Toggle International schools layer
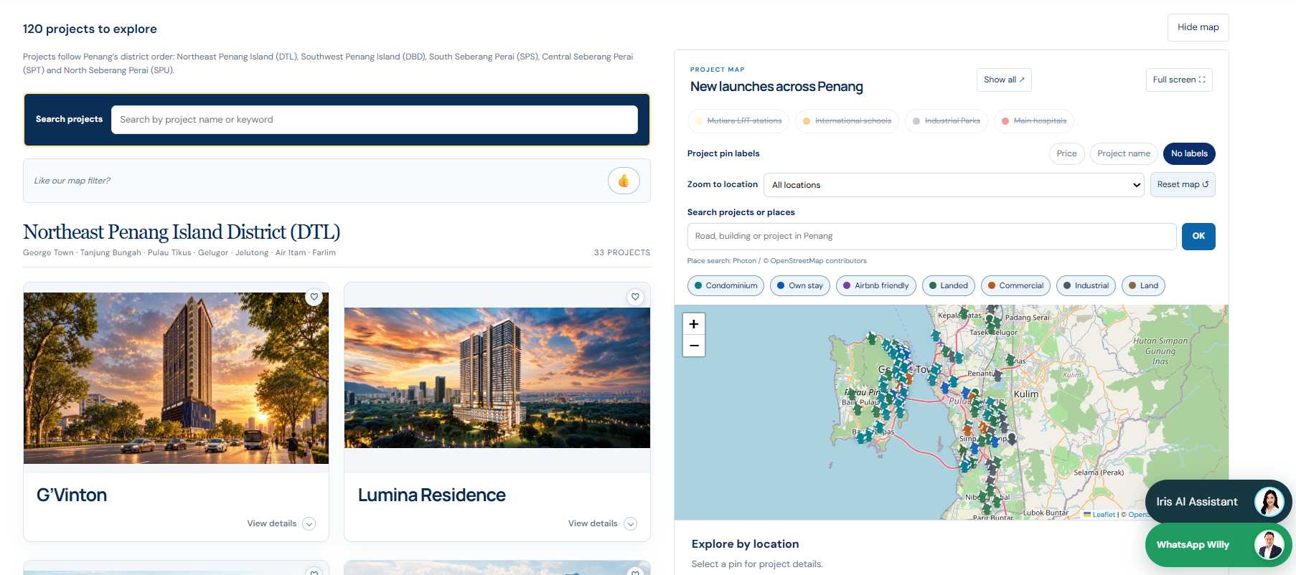Screen dimensions: 1296x575 click(847, 121)
